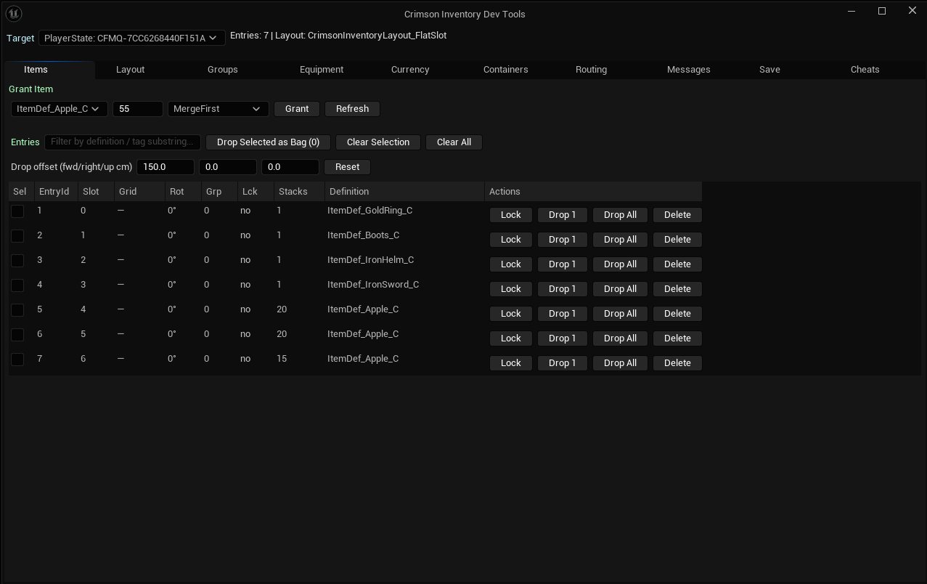The width and height of the screenshot is (927, 584).
Task: Click the entries filter text field
Action: [x=123, y=142]
